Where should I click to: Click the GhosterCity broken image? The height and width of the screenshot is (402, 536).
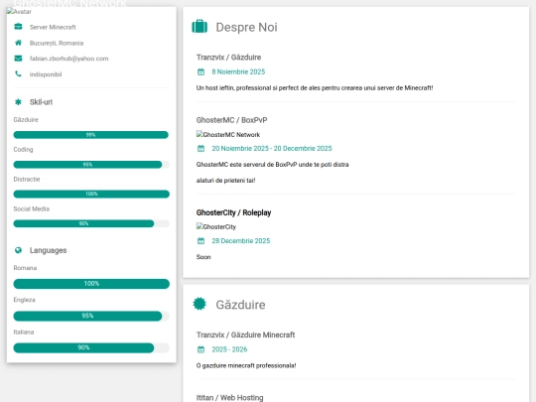pos(216,226)
